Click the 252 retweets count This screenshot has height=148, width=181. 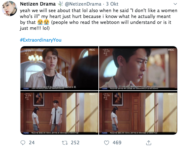(x=75, y=143)
